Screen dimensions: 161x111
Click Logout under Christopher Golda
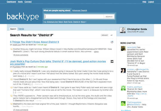[x=141, y=32]
